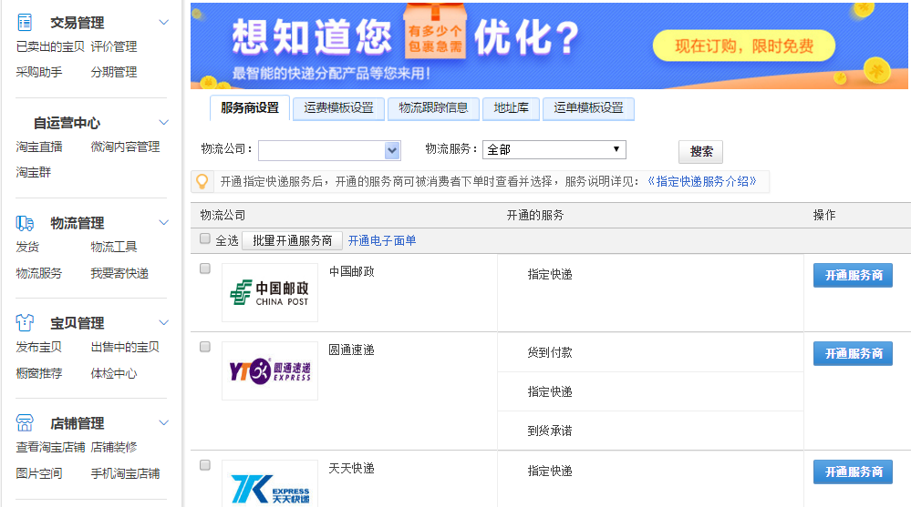This screenshot has width=911, height=507.
Task: Open 出售中的宝贝 in sidebar
Action: point(125,348)
